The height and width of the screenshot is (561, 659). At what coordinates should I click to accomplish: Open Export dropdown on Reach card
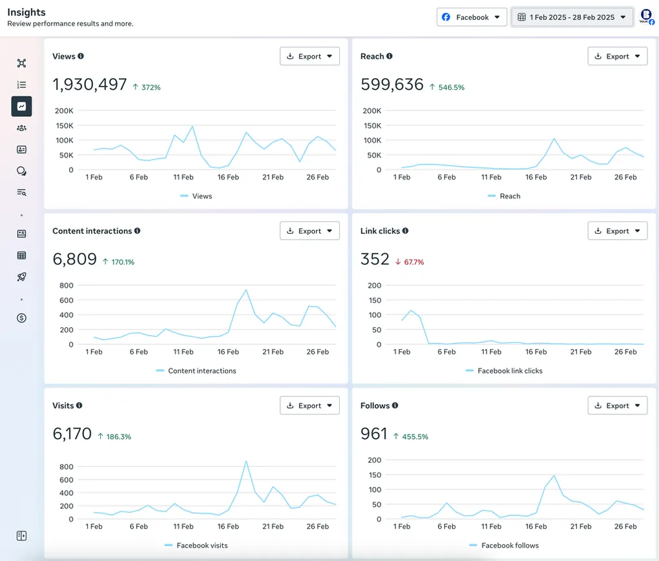(618, 56)
